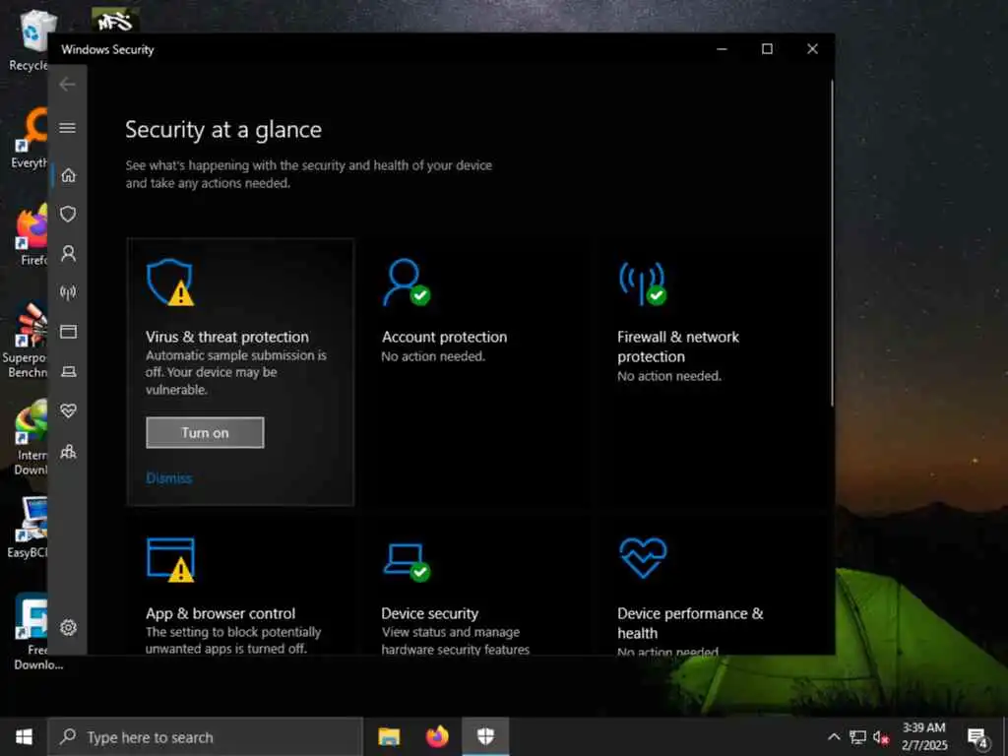Viewport: 1008px width, 756px height.
Task: Open Virus & threat protection sidebar shield
Action: coord(68,214)
